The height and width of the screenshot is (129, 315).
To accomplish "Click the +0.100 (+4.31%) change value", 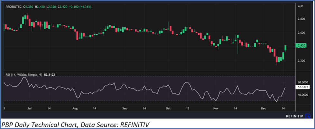I will 80,7.
